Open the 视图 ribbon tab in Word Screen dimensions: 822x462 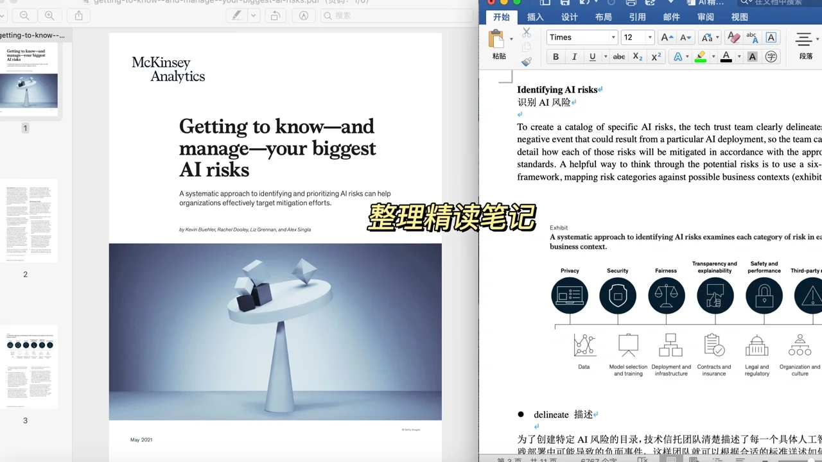739,17
